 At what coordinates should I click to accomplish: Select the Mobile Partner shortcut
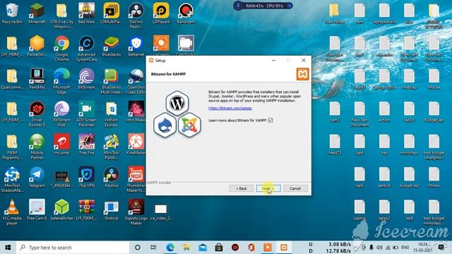[37, 147]
